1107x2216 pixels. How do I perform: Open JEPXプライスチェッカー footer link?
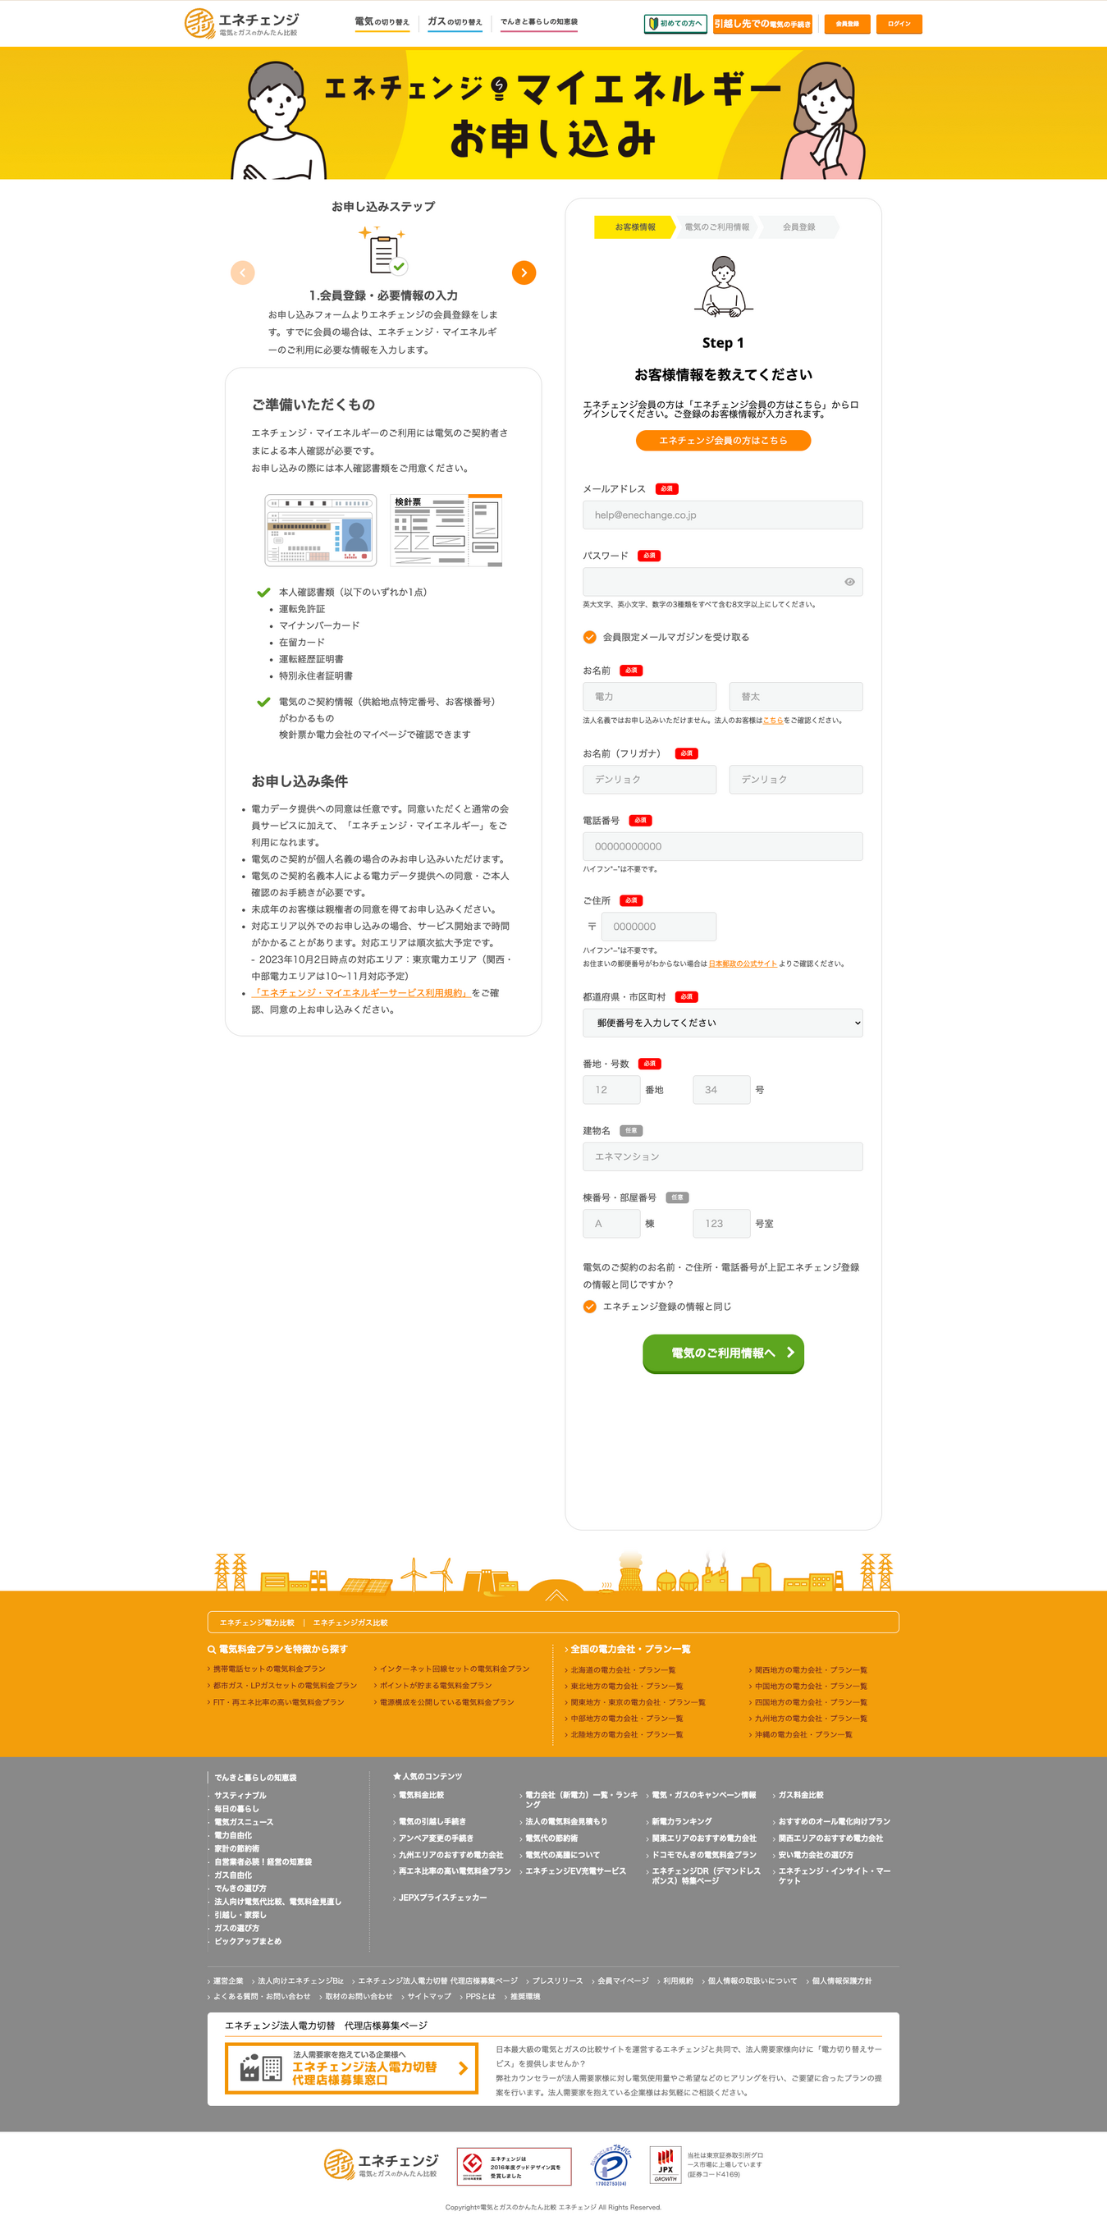(x=443, y=1898)
